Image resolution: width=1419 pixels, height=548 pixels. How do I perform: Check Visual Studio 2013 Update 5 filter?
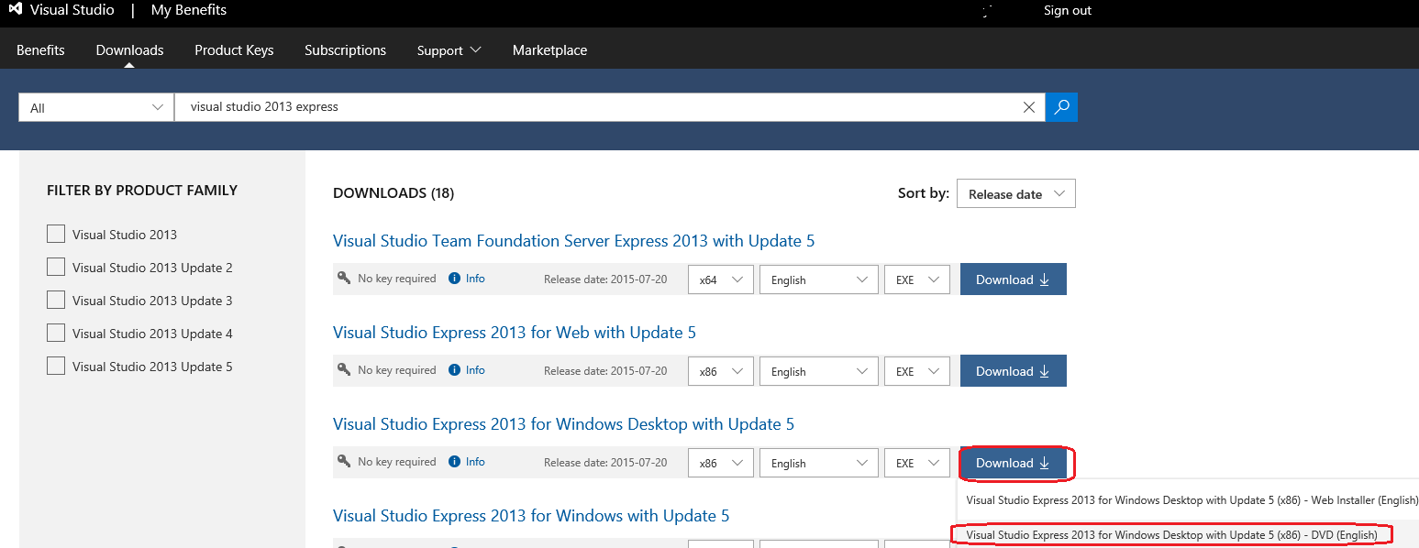click(55, 366)
